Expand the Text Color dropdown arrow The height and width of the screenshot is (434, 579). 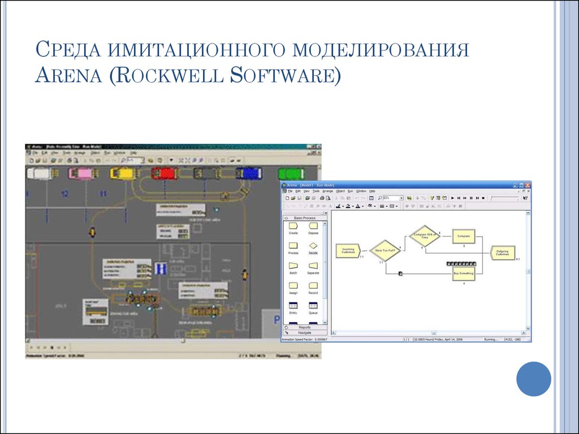[x=362, y=206]
